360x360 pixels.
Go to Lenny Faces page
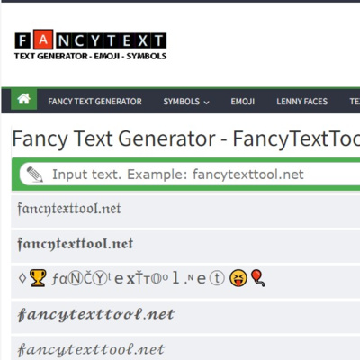click(x=301, y=102)
